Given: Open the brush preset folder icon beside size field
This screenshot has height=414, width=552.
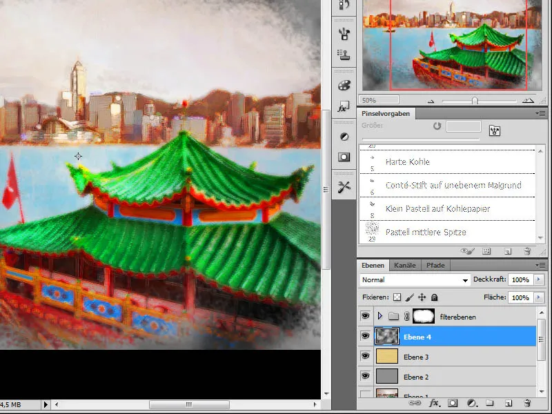Looking at the screenshot, I should 495,130.
